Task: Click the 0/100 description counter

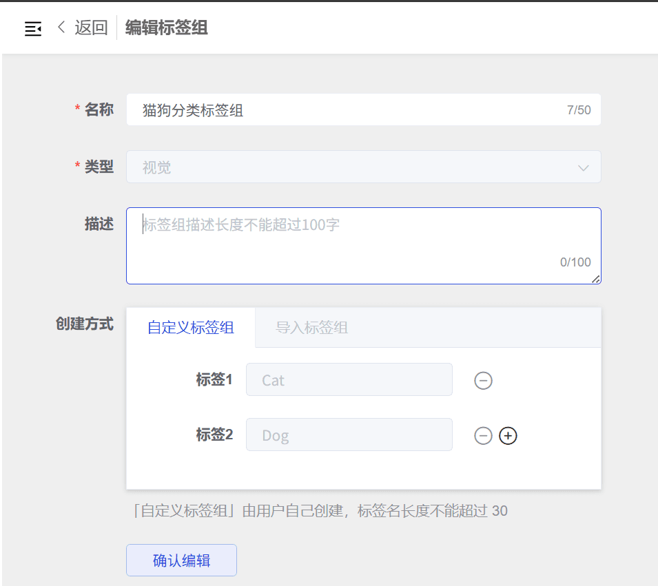Action: coord(575,262)
